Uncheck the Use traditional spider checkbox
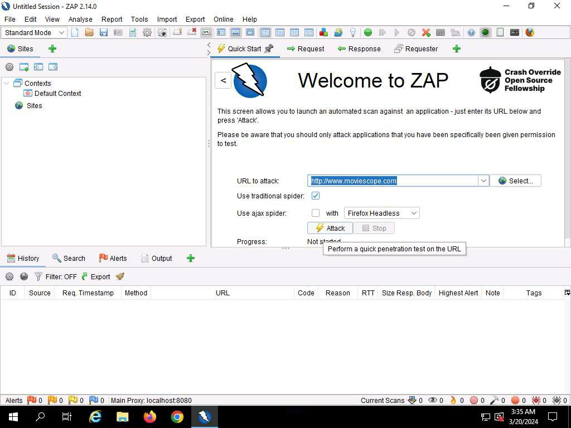This screenshot has height=428, width=571. (316, 196)
